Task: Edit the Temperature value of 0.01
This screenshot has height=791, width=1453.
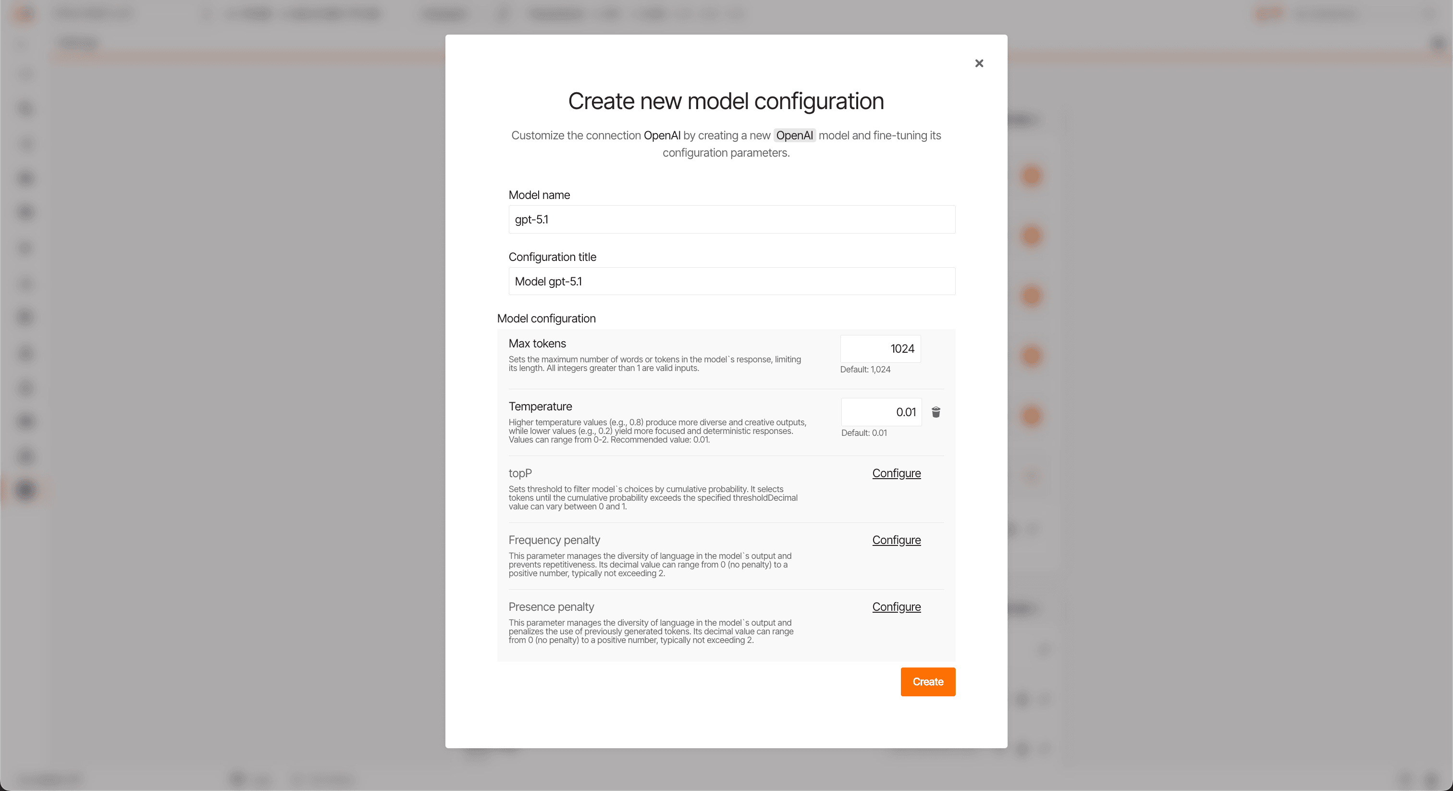Action: (881, 412)
